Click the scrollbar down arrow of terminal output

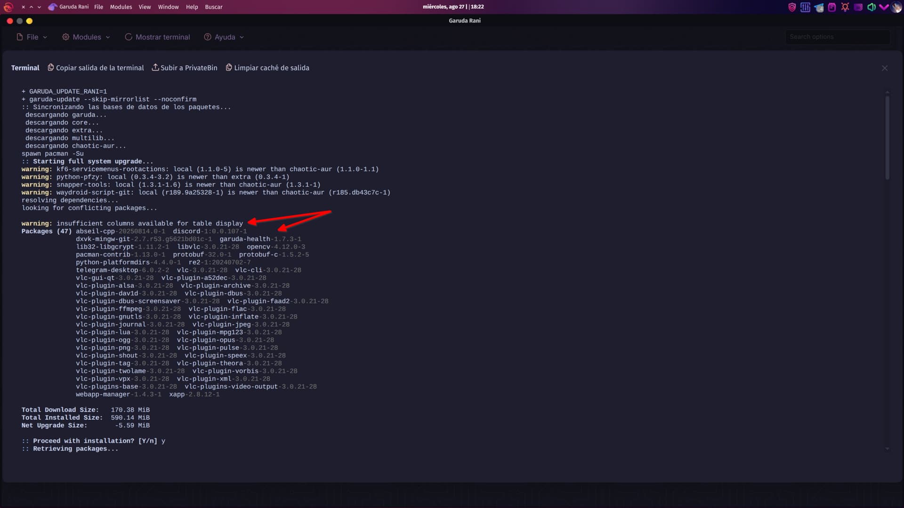(887, 449)
